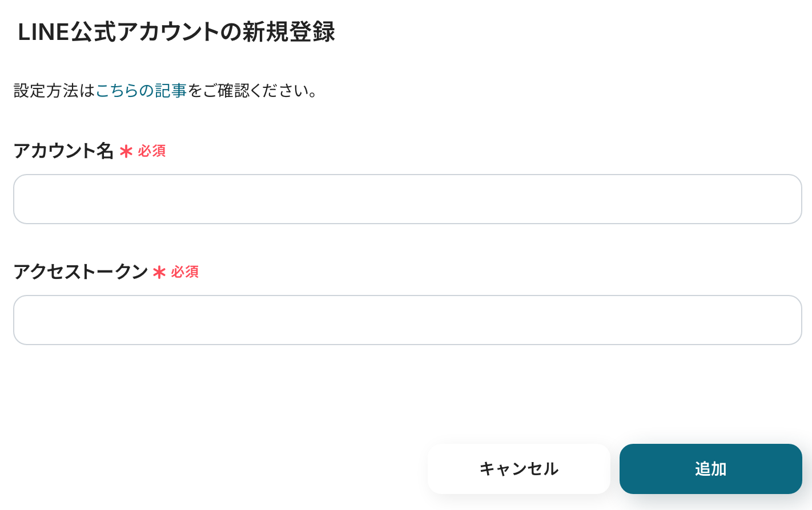Viewport: 812px width, 510px height.
Task: Click the red asterisk beside アクセストークン
Action: click(159, 272)
